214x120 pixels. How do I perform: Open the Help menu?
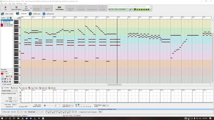pos(25,4)
